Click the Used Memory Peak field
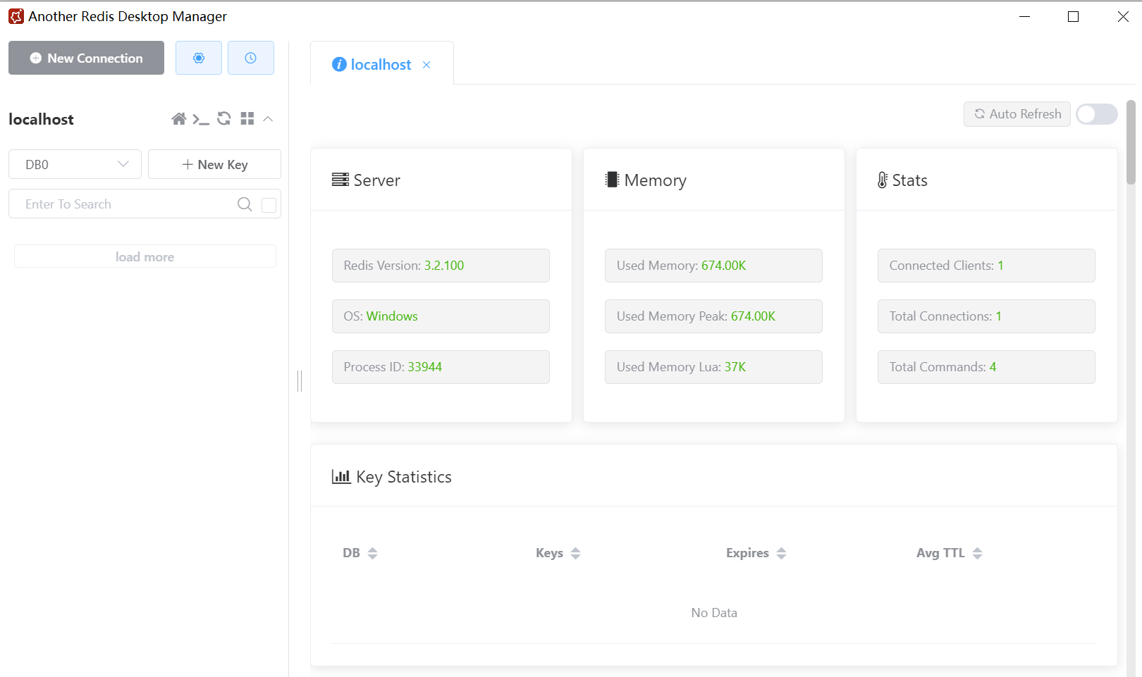Screen dimensions: 1142x677 click(713, 316)
